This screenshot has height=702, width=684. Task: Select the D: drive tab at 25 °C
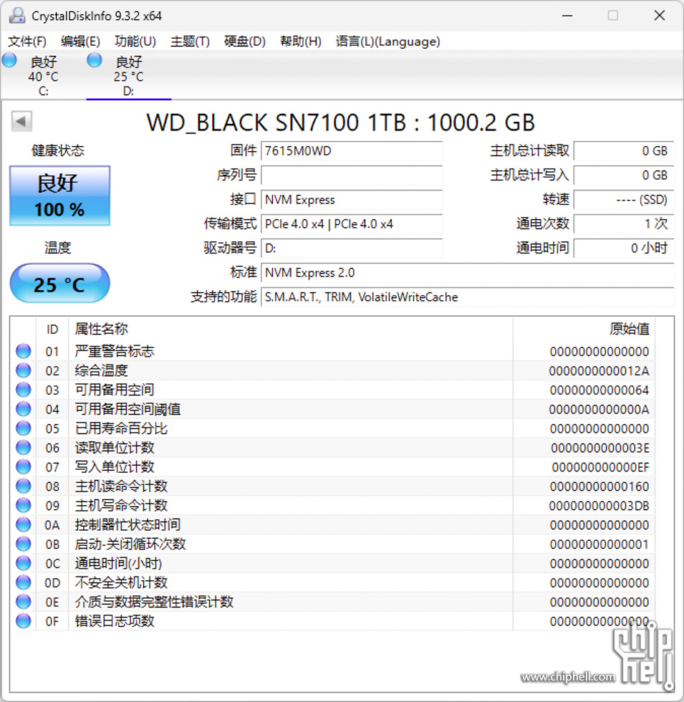[128, 76]
